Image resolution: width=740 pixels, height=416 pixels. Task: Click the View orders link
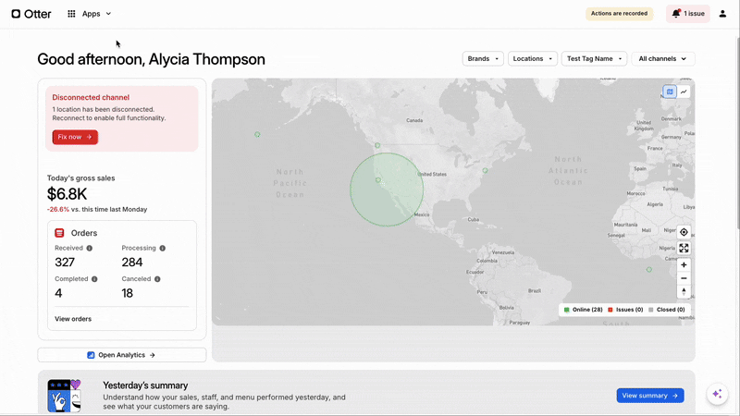(73, 319)
